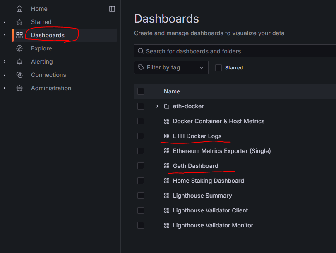Check the select-all checkbox in Name header
Image resolution: width=336 pixels, height=253 pixels.
coord(141,91)
